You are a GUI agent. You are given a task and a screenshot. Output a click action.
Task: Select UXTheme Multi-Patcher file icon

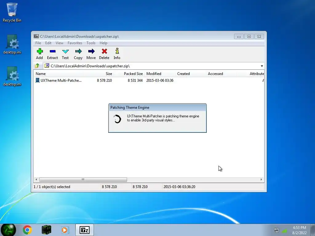37,80
